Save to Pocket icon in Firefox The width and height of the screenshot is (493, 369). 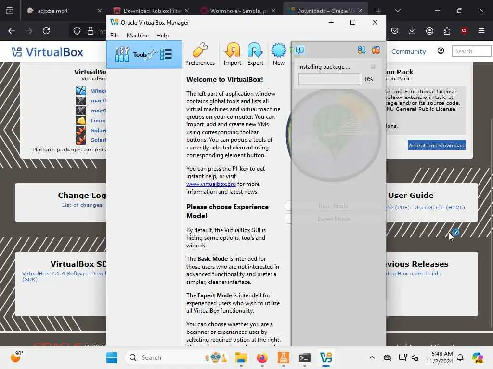point(395,31)
